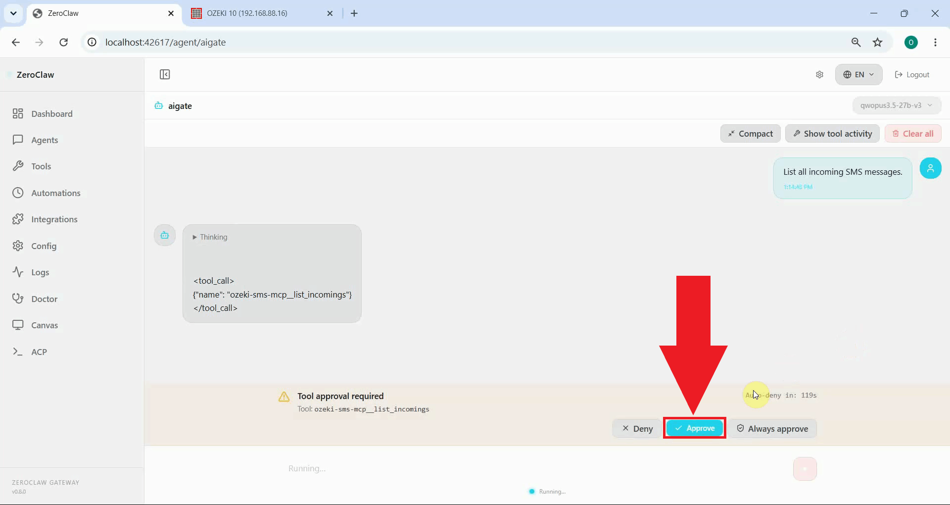The height and width of the screenshot is (505, 950).
Task: Clear all chat messages
Action: (913, 134)
